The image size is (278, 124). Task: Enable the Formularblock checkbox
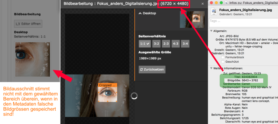pyautogui.click(x=223, y=57)
